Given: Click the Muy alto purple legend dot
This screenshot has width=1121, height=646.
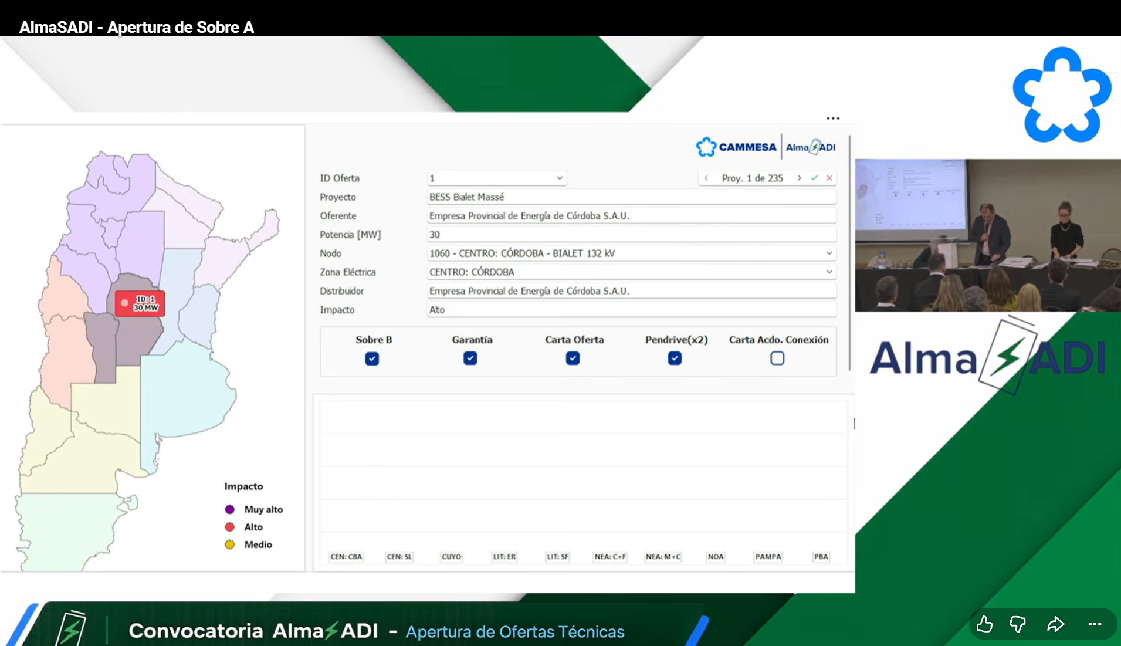Looking at the screenshot, I should pyautogui.click(x=230, y=509).
